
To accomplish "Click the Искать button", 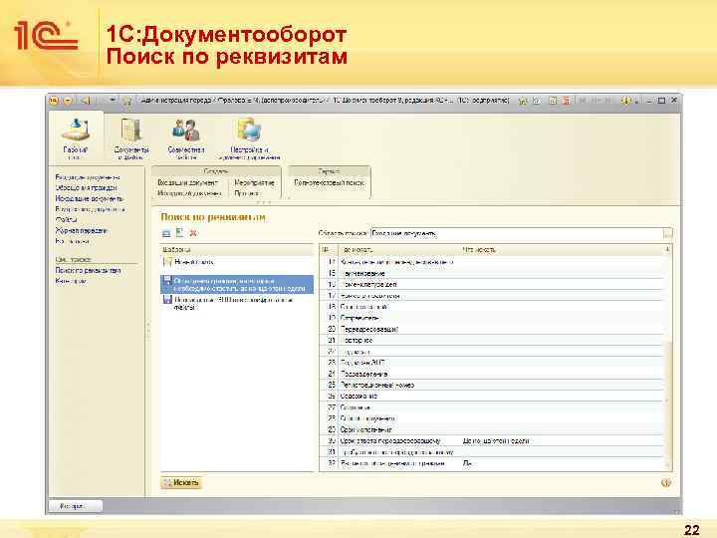I will pos(181,482).
